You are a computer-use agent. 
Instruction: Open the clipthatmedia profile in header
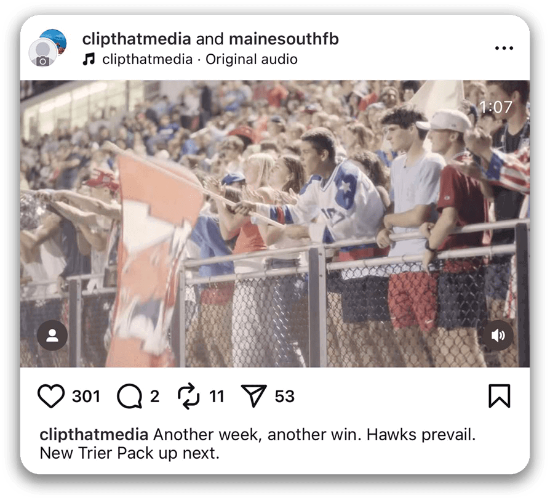coord(137,39)
